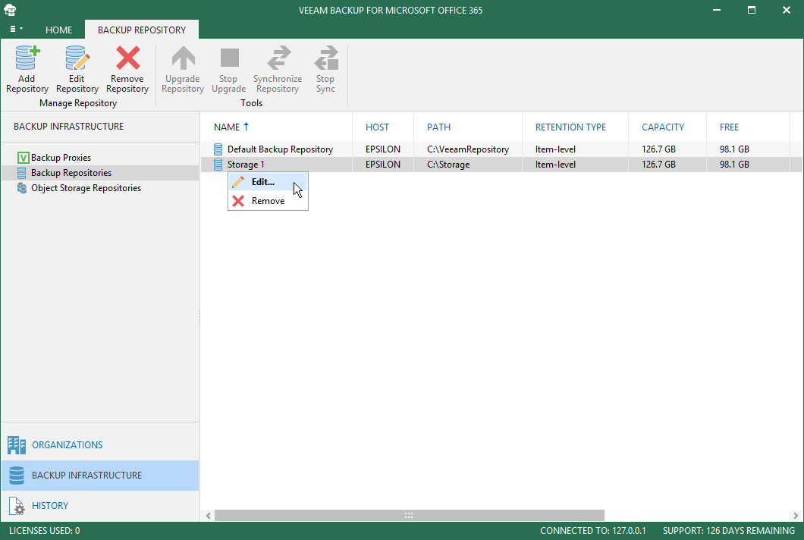Click Item-level in Storage 1 row
The width and height of the screenshot is (804, 540).
pyautogui.click(x=555, y=165)
